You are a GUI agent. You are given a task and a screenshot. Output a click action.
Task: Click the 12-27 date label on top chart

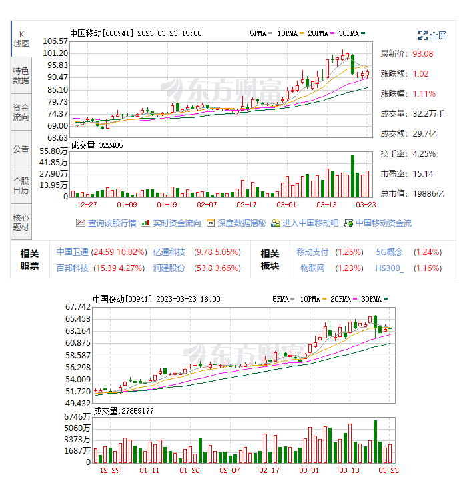pyautogui.click(x=87, y=205)
